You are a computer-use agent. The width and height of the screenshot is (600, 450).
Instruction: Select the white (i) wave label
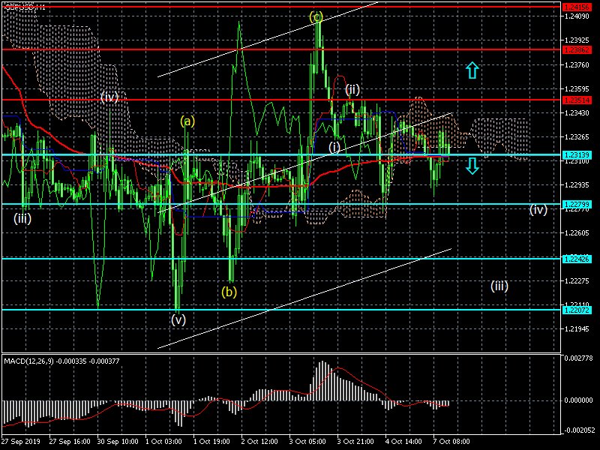point(334,147)
